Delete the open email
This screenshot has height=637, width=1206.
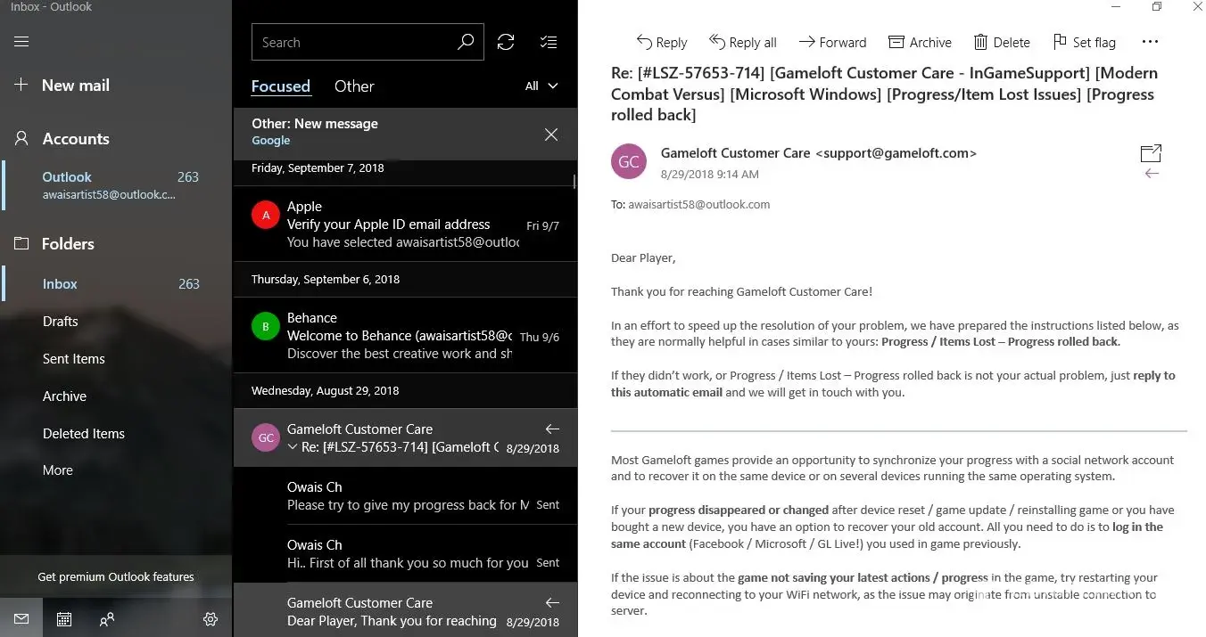1001,42
